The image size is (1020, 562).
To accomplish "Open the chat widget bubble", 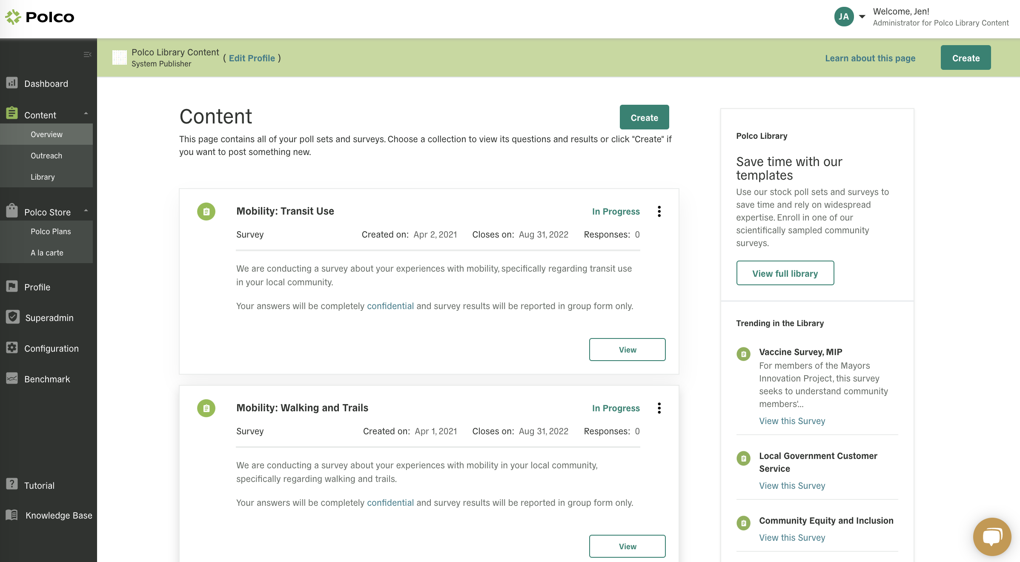I will [x=992, y=536].
